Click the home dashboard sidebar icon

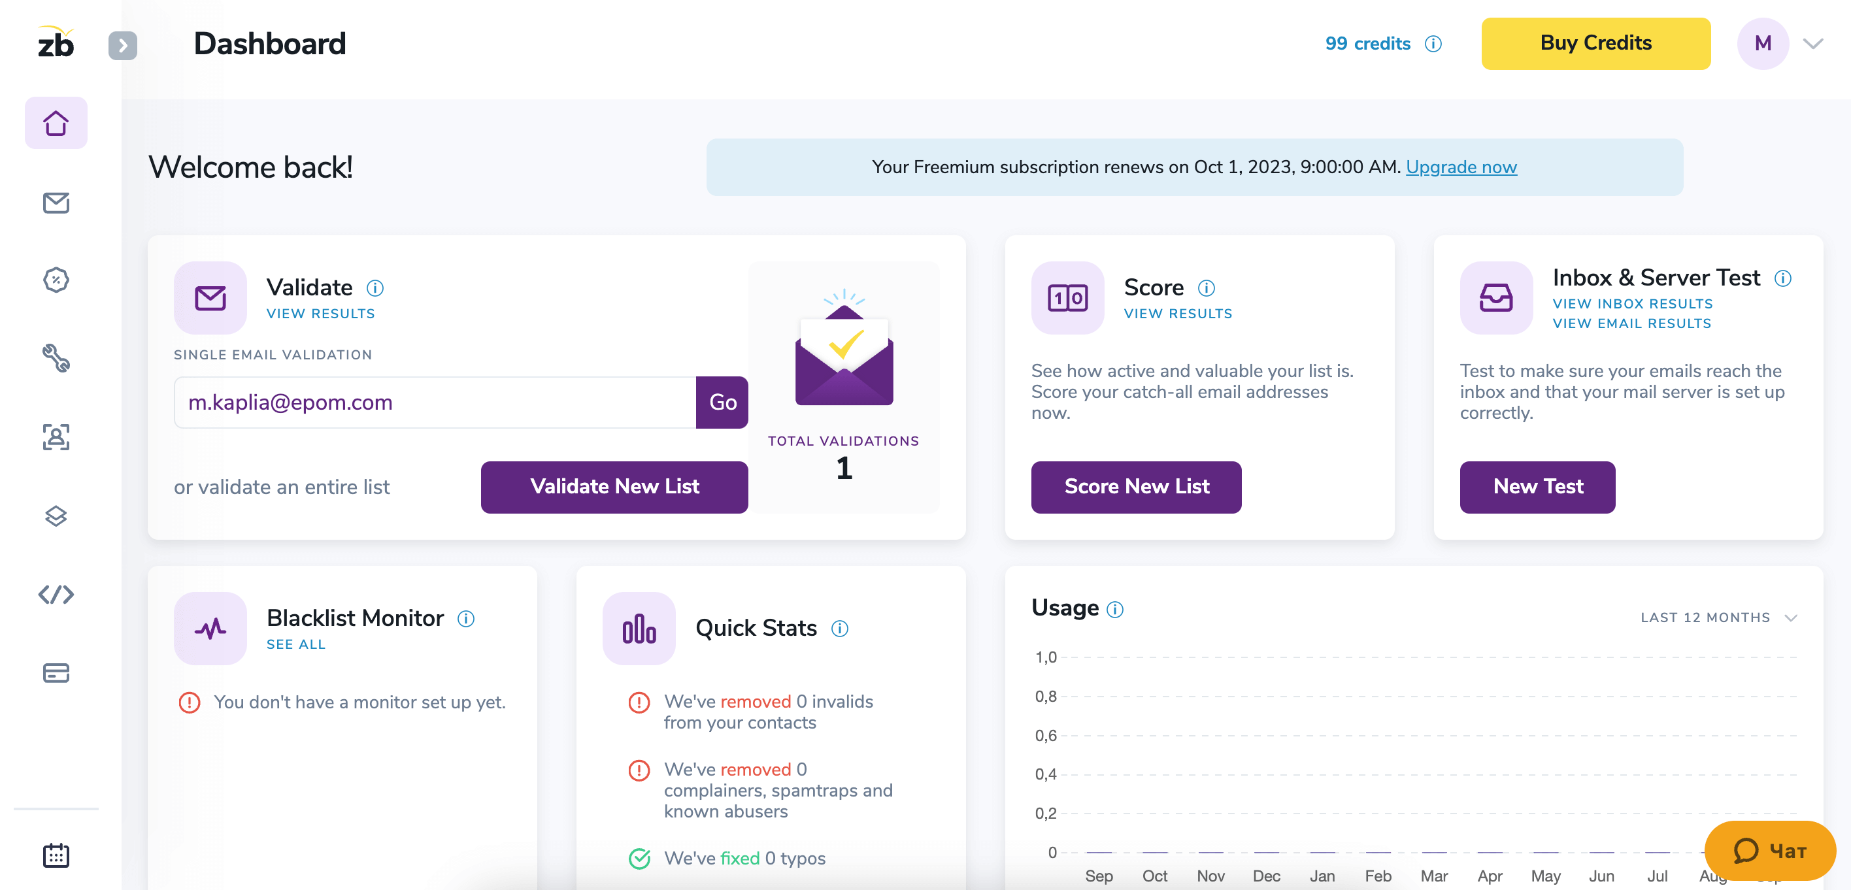[x=56, y=123]
